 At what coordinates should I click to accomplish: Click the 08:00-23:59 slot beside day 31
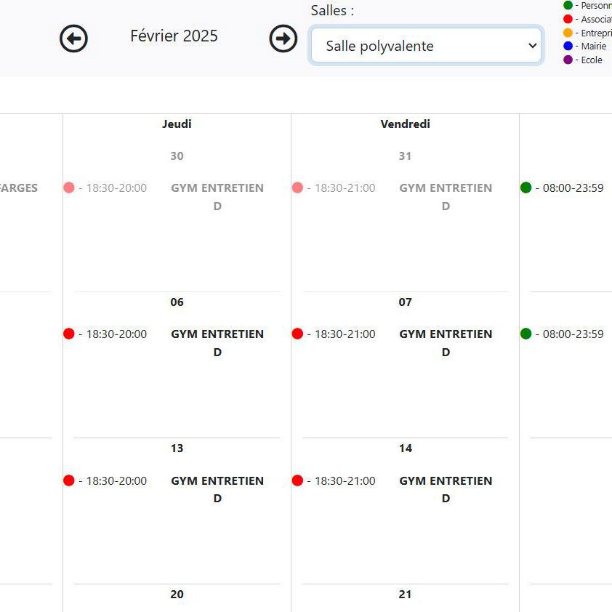[573, 188]
